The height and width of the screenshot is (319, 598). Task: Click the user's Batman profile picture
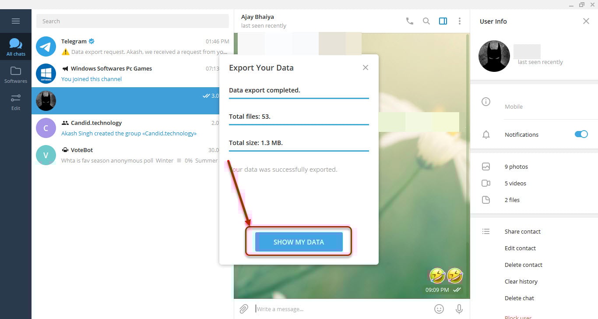tap(494, 56)
